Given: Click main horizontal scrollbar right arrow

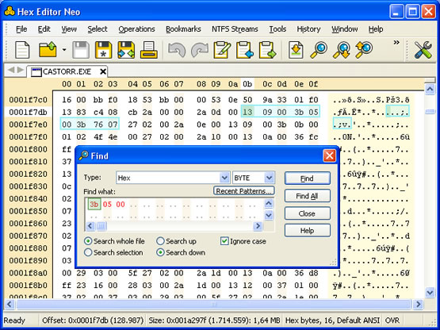Looking at the screenshot, I should pyautogui.click(x=419, y=304).
